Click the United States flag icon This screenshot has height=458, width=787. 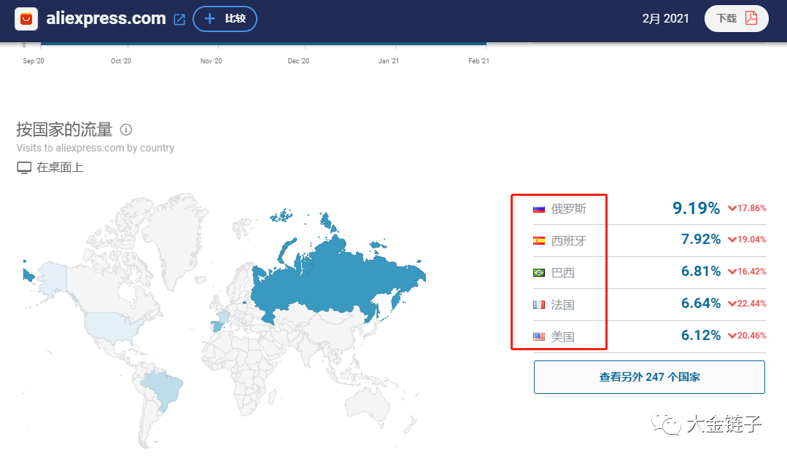coord(539,336)
